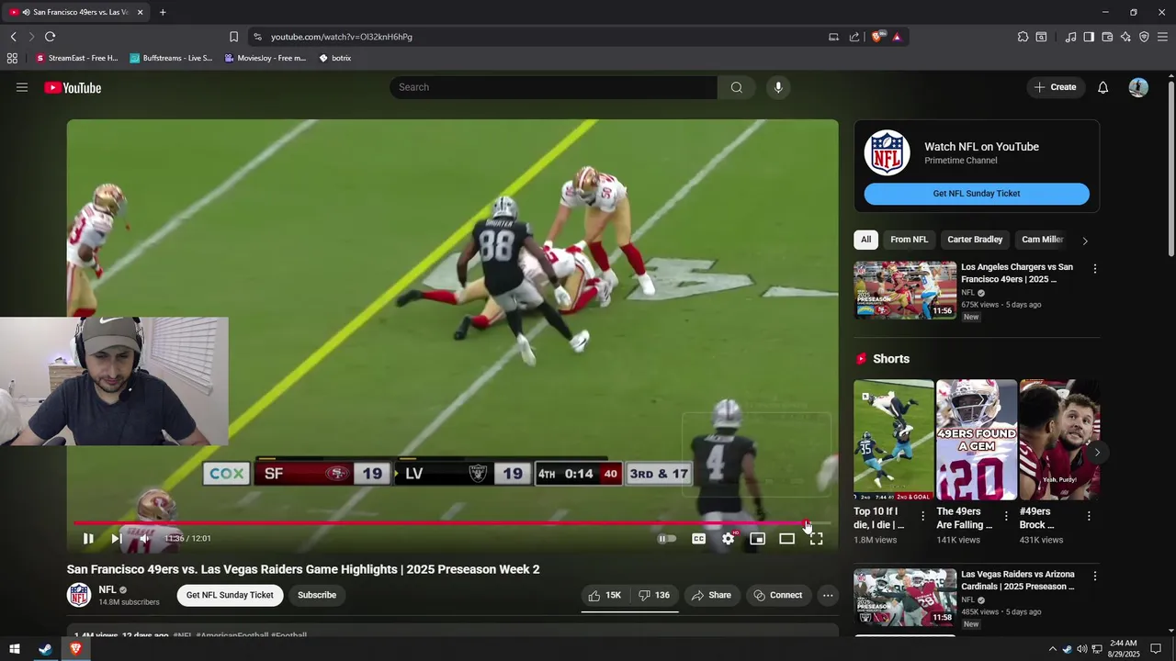
Task: Subscribe to the NFL channel
Action: point(317,595)
